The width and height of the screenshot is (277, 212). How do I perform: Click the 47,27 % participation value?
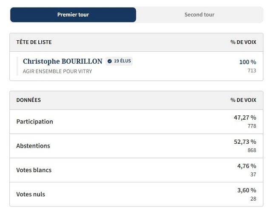245,117
